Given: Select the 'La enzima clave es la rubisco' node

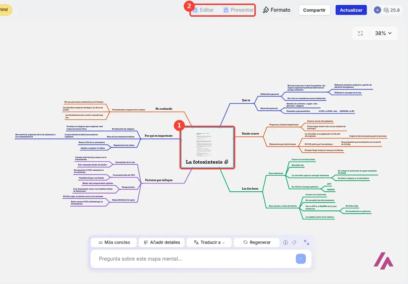Looking at the screenshot, I should pos(320,217).
